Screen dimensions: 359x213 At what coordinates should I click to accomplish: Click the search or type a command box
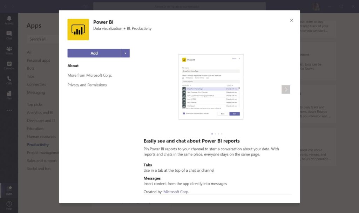tap(179, 6)
